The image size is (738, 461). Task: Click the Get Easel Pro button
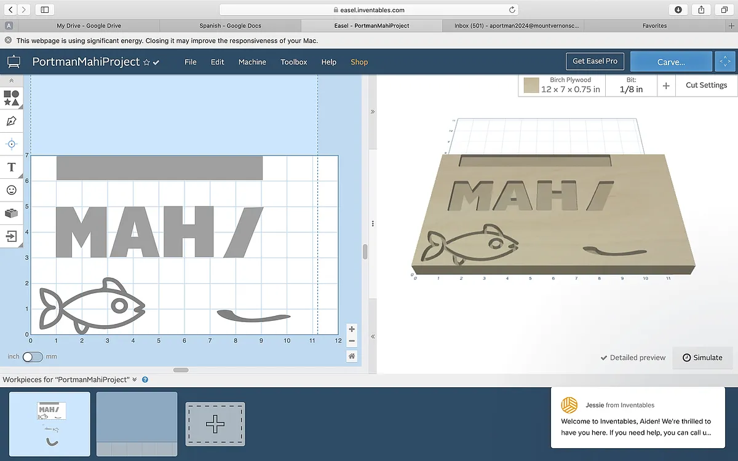pos(595,61)
